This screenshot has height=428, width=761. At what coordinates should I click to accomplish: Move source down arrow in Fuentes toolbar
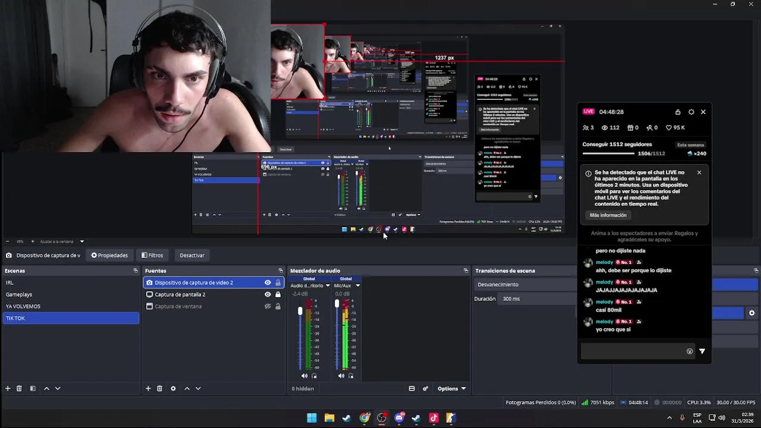pyautogui.click(x=198, y=388)
